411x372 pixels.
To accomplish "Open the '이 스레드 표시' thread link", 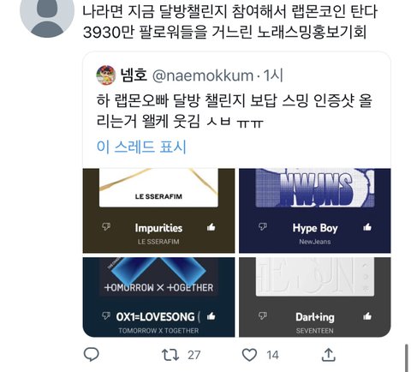I will pyautogui.click(x=141, y=147).
